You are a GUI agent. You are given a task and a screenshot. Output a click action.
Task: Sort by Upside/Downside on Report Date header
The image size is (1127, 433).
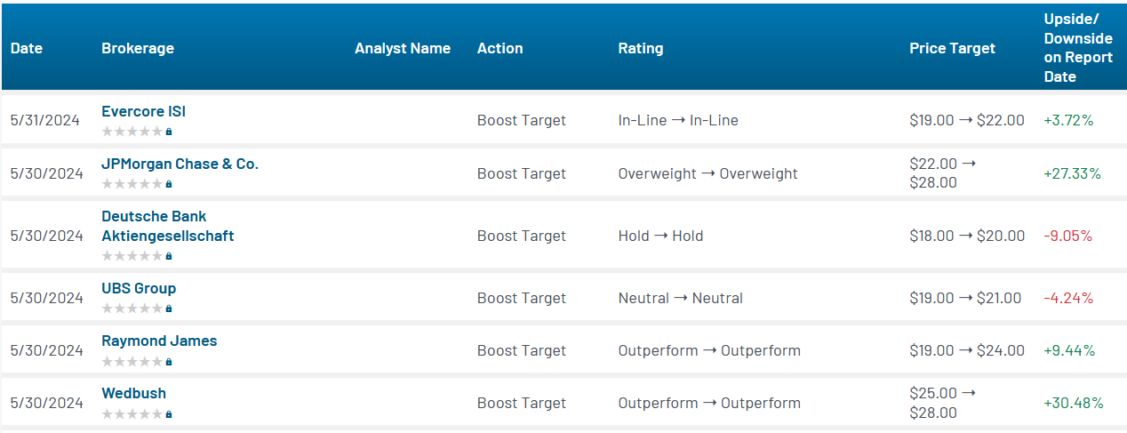(x=1078, y=48)
